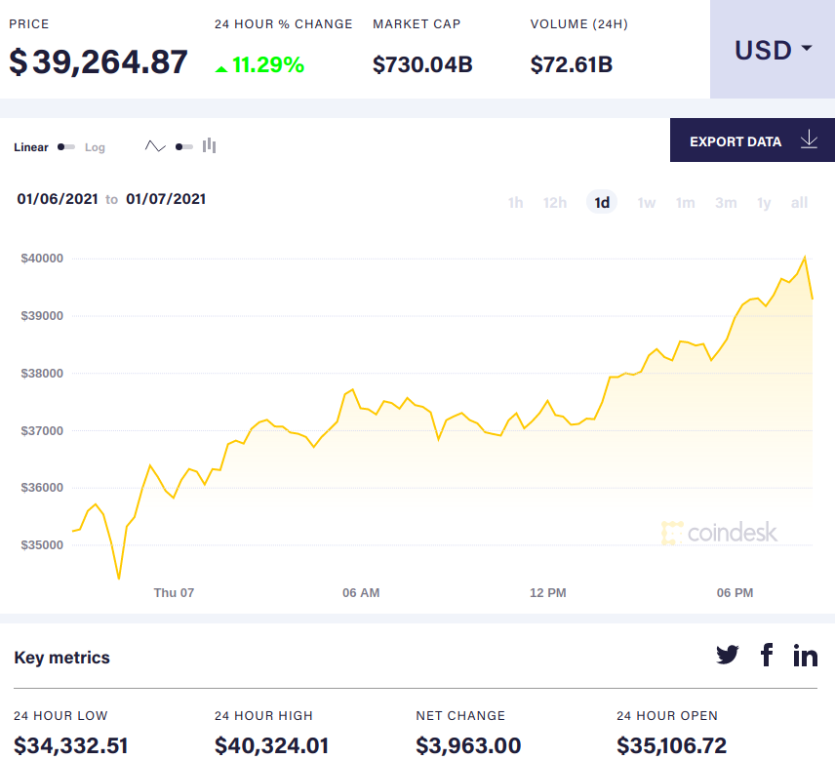Click the EXPORT DATA button

click(x=736, y=141)
